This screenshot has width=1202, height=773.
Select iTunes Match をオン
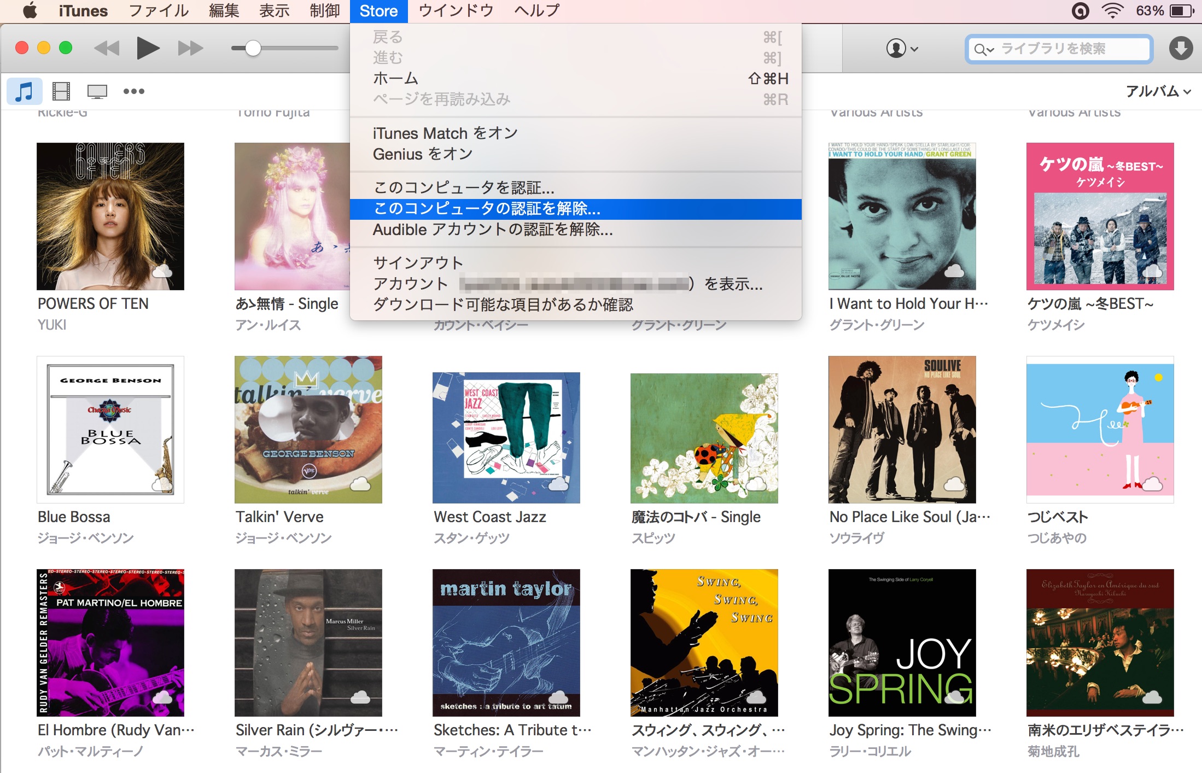(x=576, y=133)
